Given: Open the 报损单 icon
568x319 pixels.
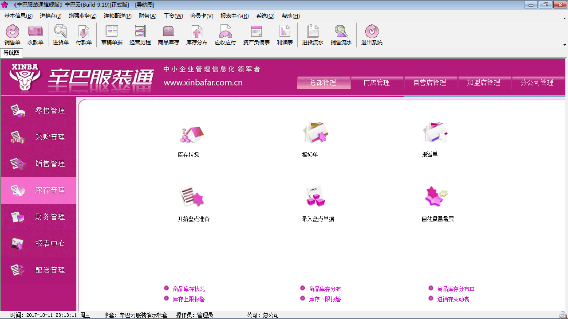Looking at the screenshot, I should [x=315, y=133].
